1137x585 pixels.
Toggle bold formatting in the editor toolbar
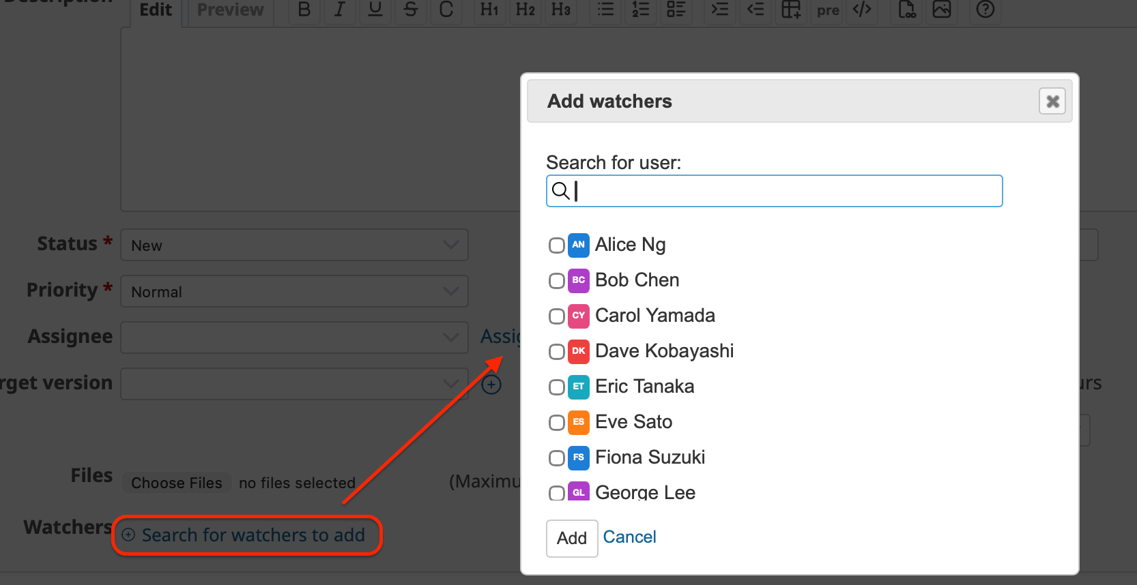[304, 10]
